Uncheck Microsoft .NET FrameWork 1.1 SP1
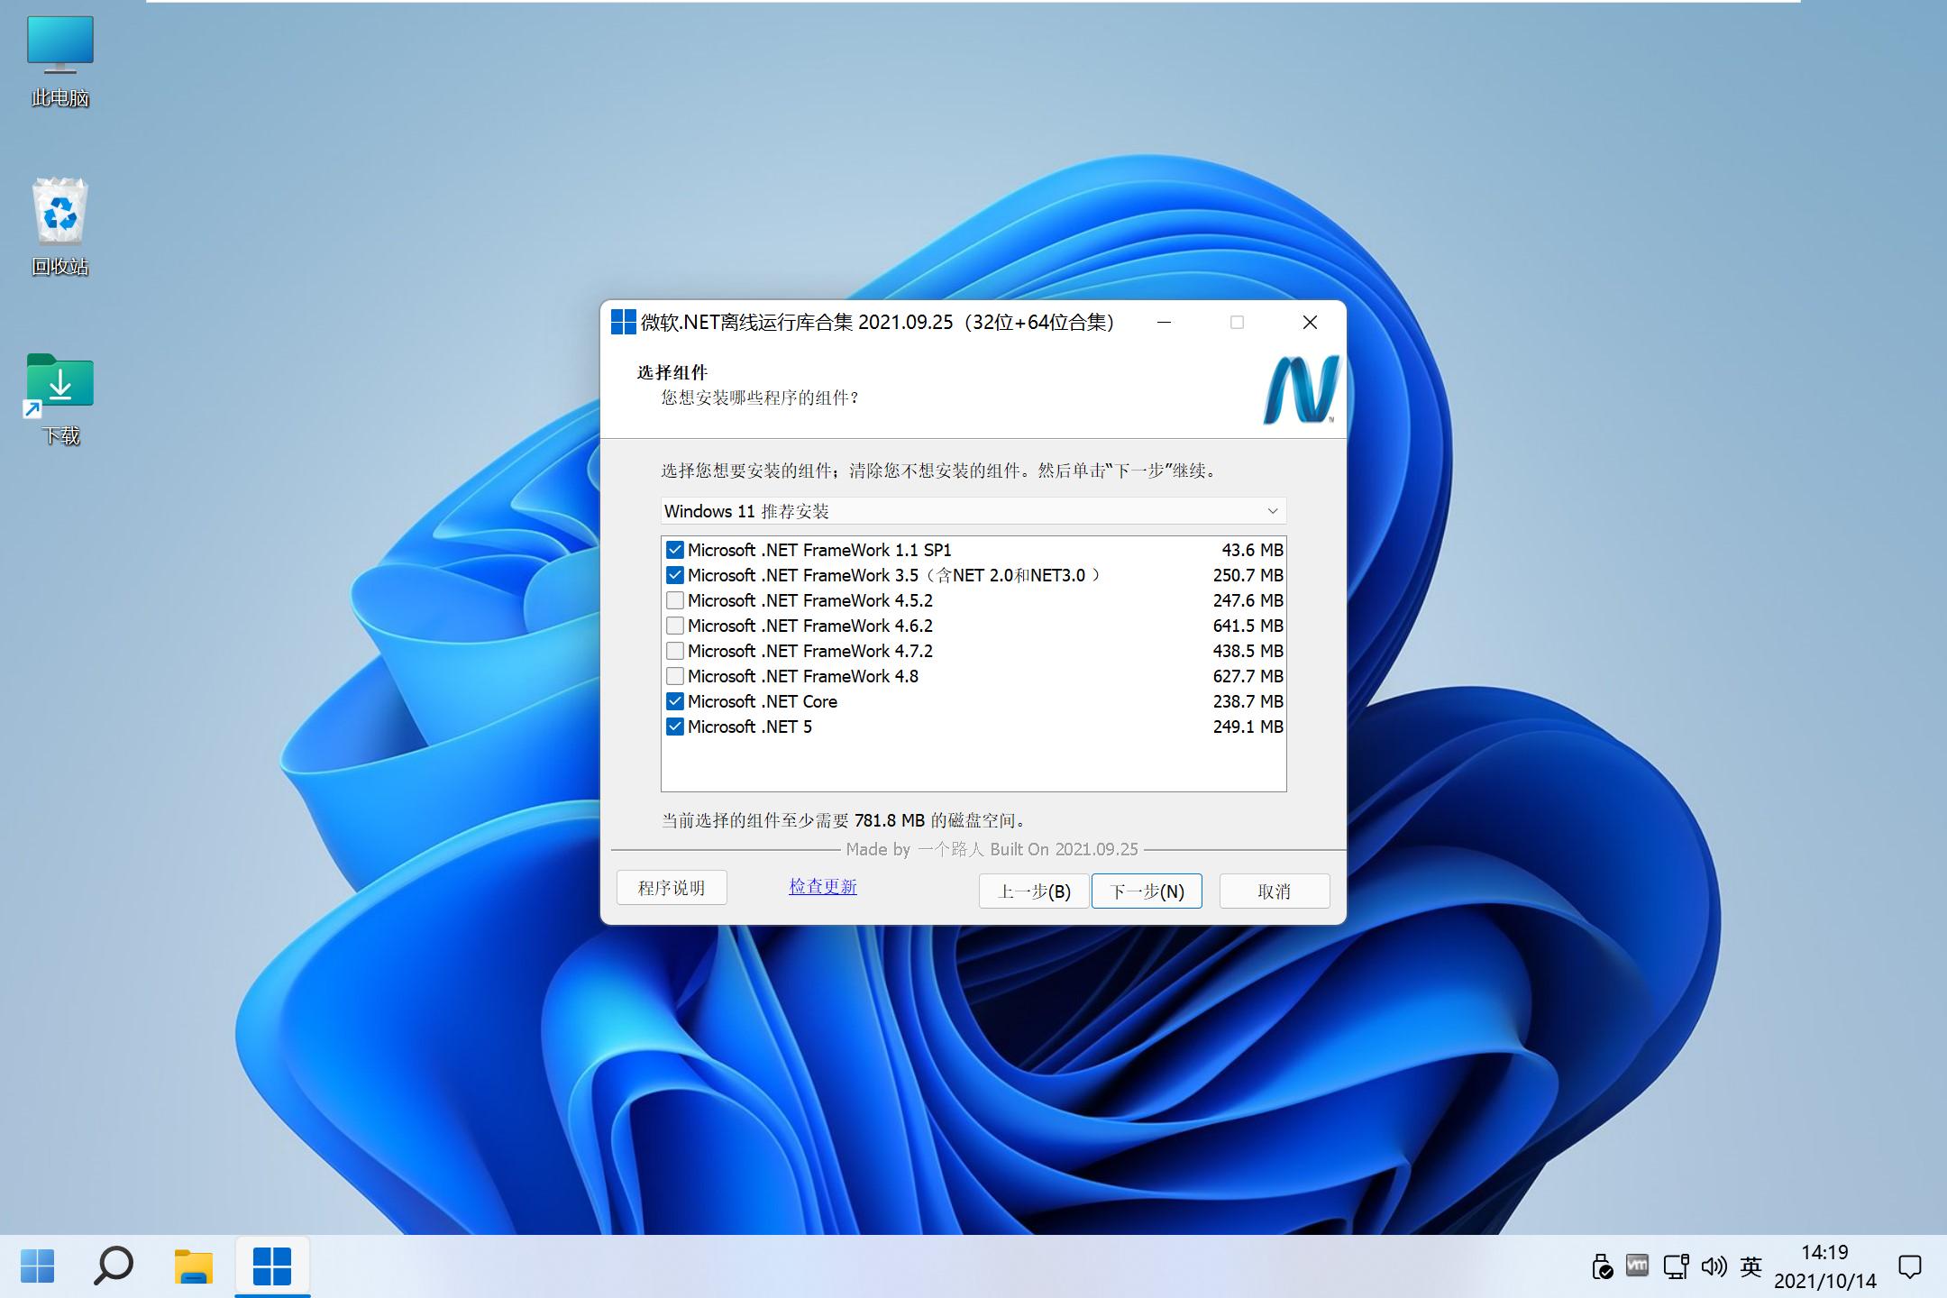Screen dimensions: 1947x1298 [675, 549]
